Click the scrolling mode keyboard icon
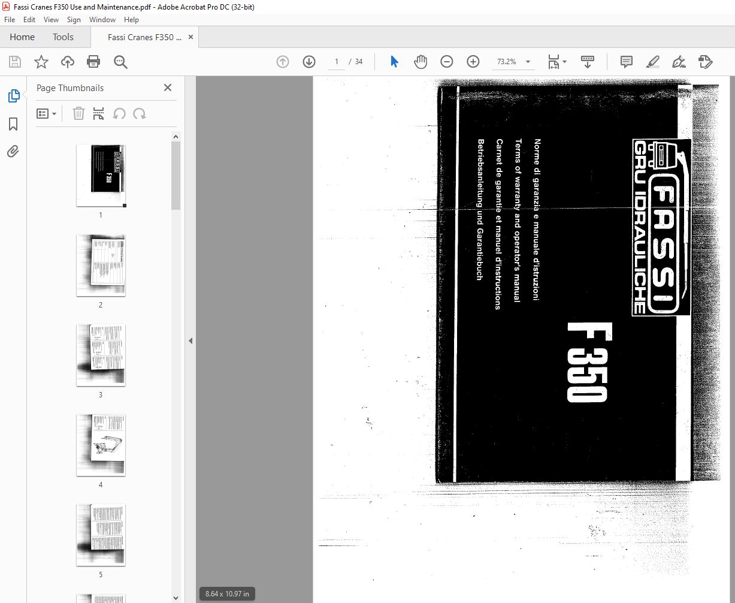 pos(588,62)
